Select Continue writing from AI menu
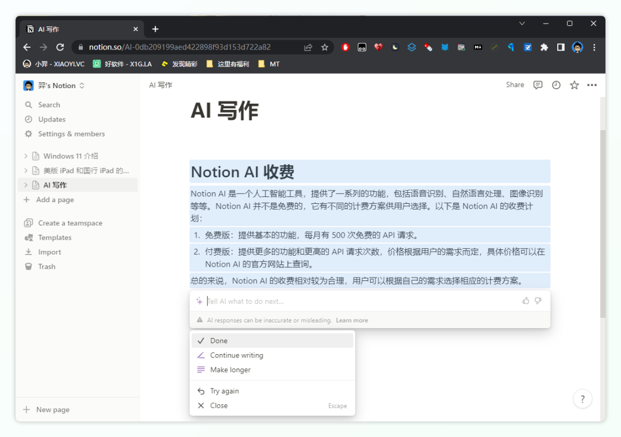Viewport: 621px width, 437px height. (x=236, y=355)
